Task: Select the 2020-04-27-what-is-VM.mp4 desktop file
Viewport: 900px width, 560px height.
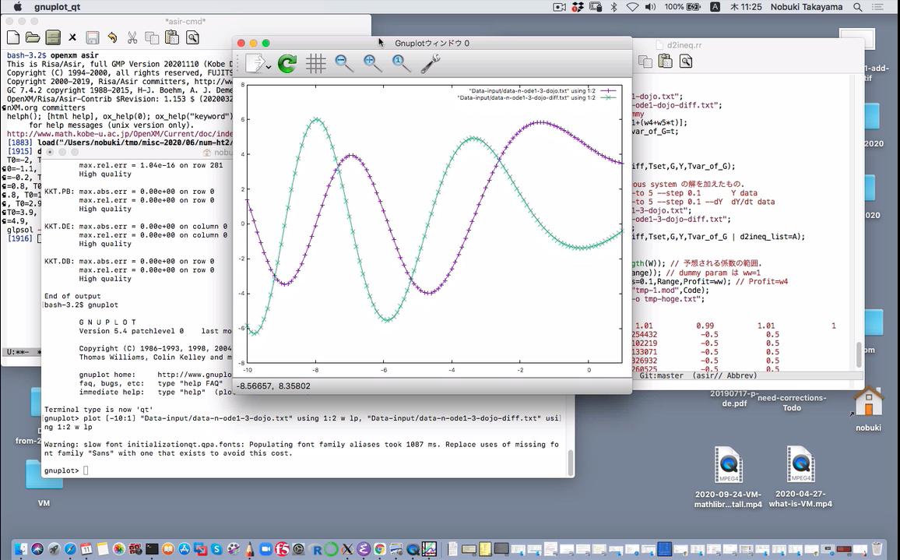Action: pyautogui.click(x=800, y=476)
